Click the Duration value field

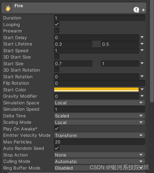(x=100, y=18)
